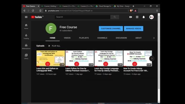Click the browser back arrow
The width and height of the screenshot is (185, 104).
(x=24, y=11)
